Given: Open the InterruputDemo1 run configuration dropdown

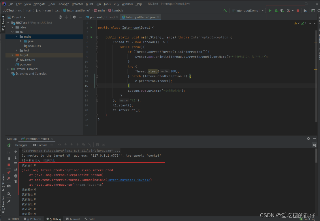Looking at the screenshot, I should point(248,11).
